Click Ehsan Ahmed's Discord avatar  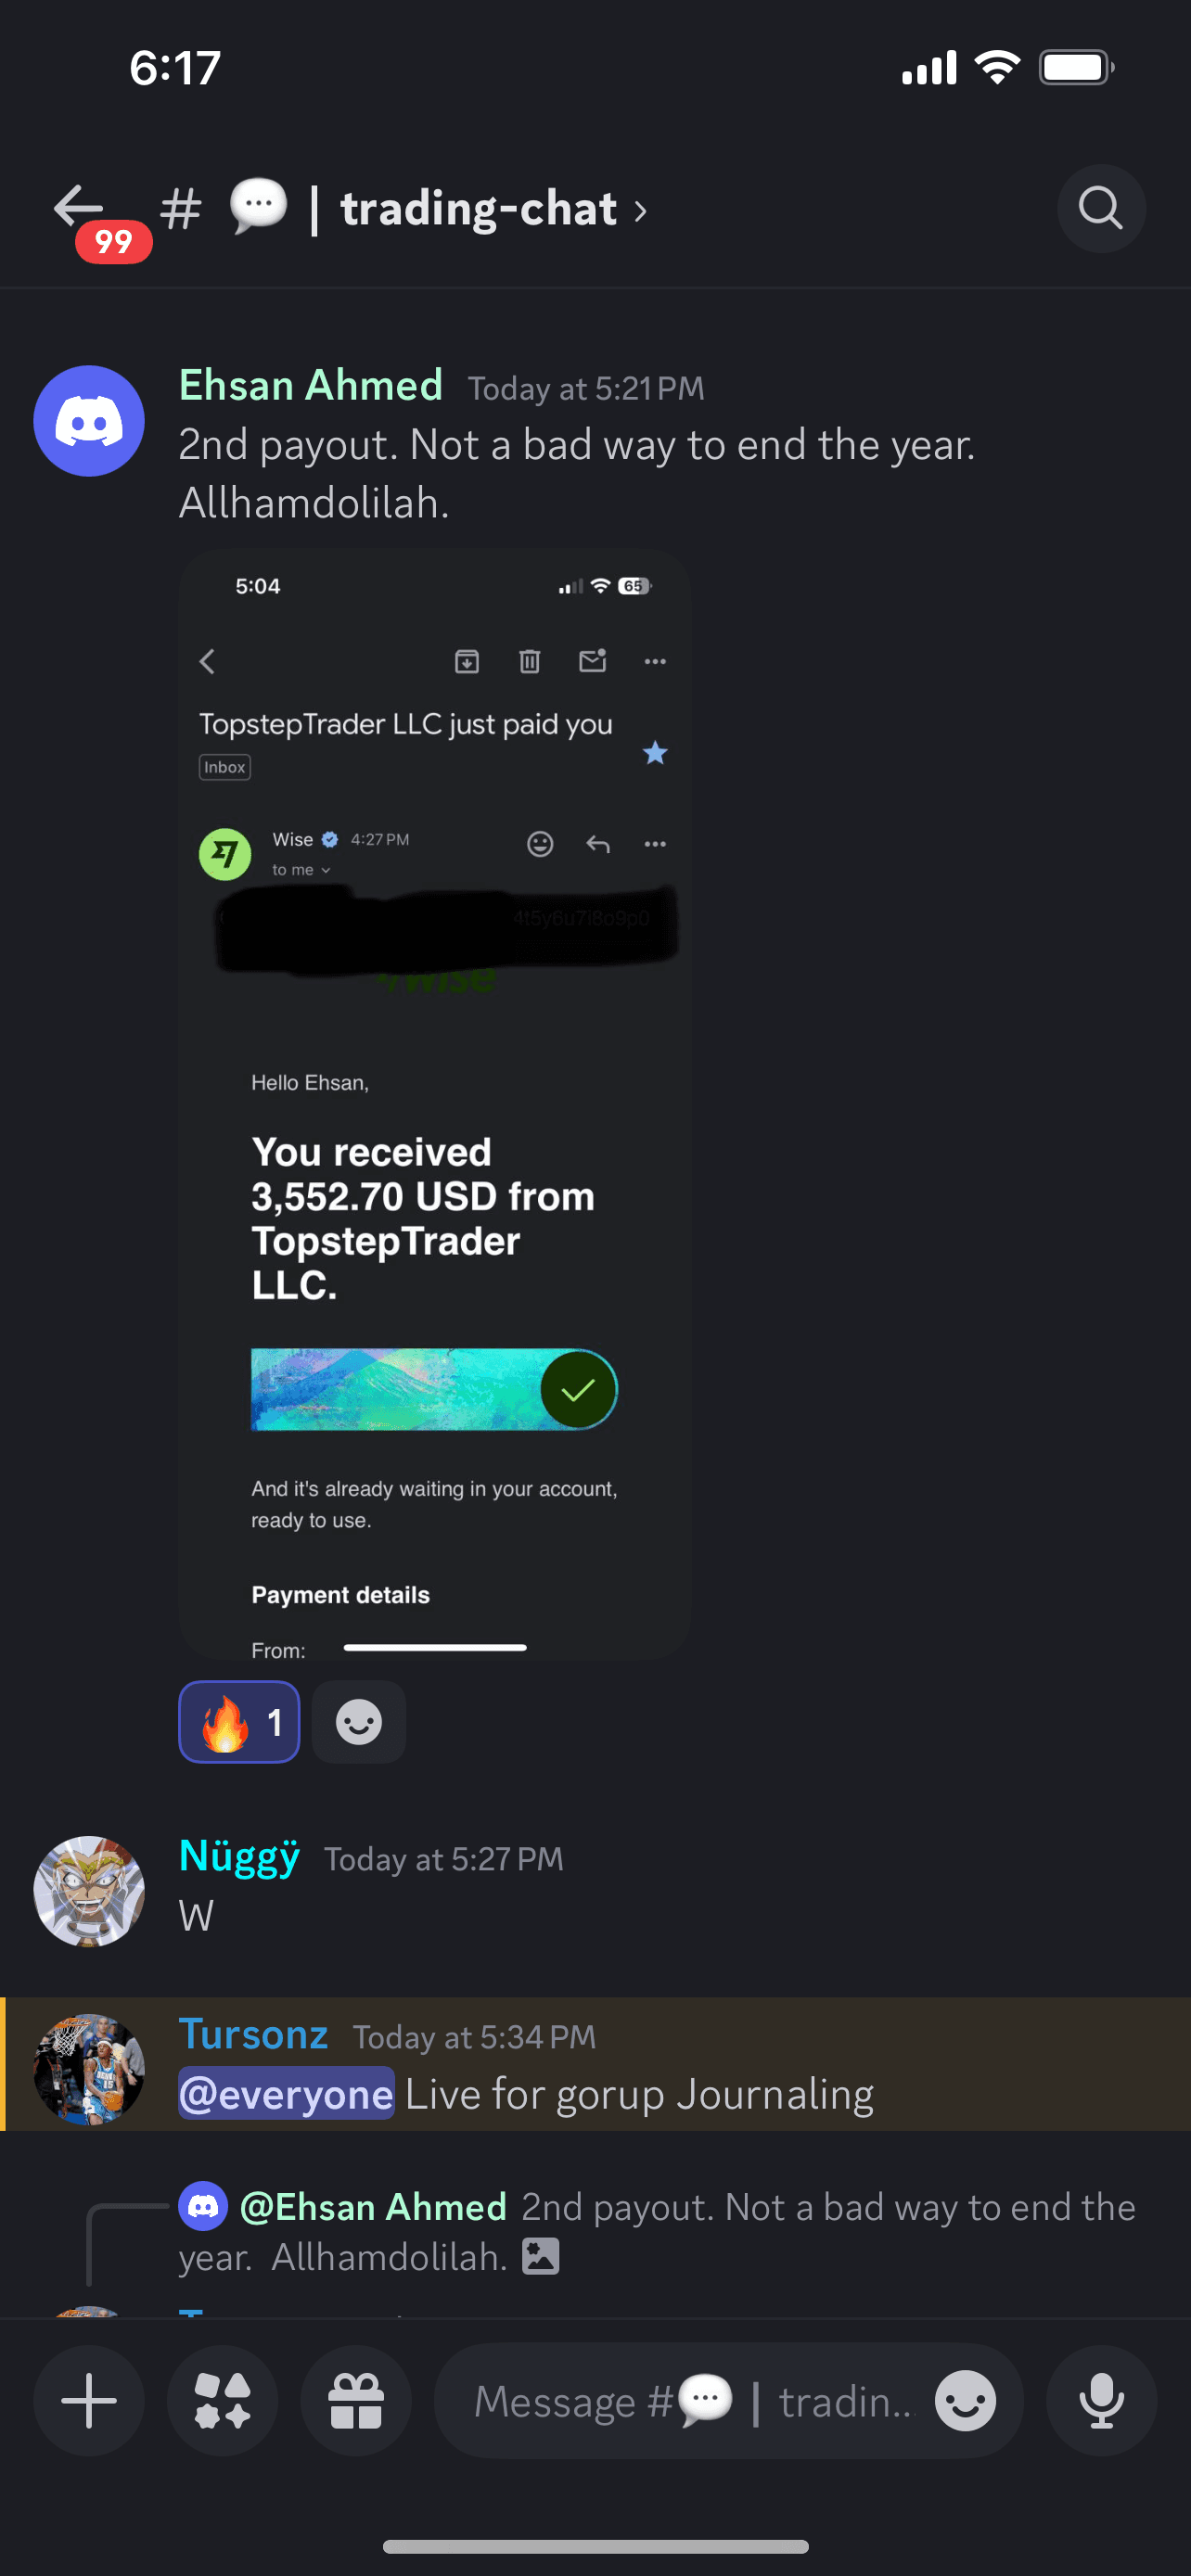click(89, 421)
